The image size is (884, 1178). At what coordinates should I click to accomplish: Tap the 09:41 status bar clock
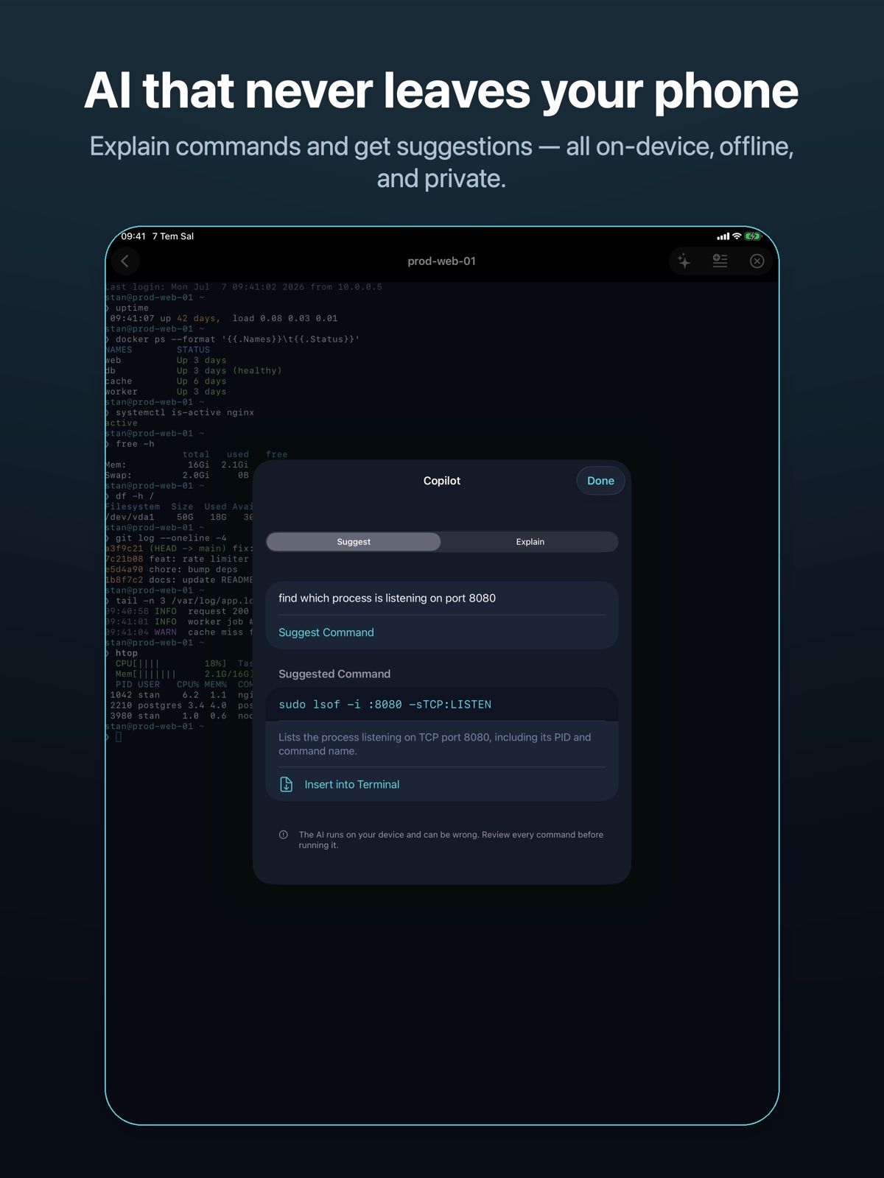133,236
